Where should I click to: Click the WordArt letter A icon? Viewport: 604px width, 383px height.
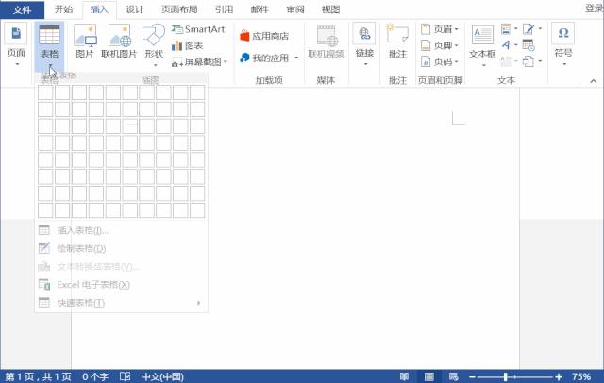click(x=506, y=45)
